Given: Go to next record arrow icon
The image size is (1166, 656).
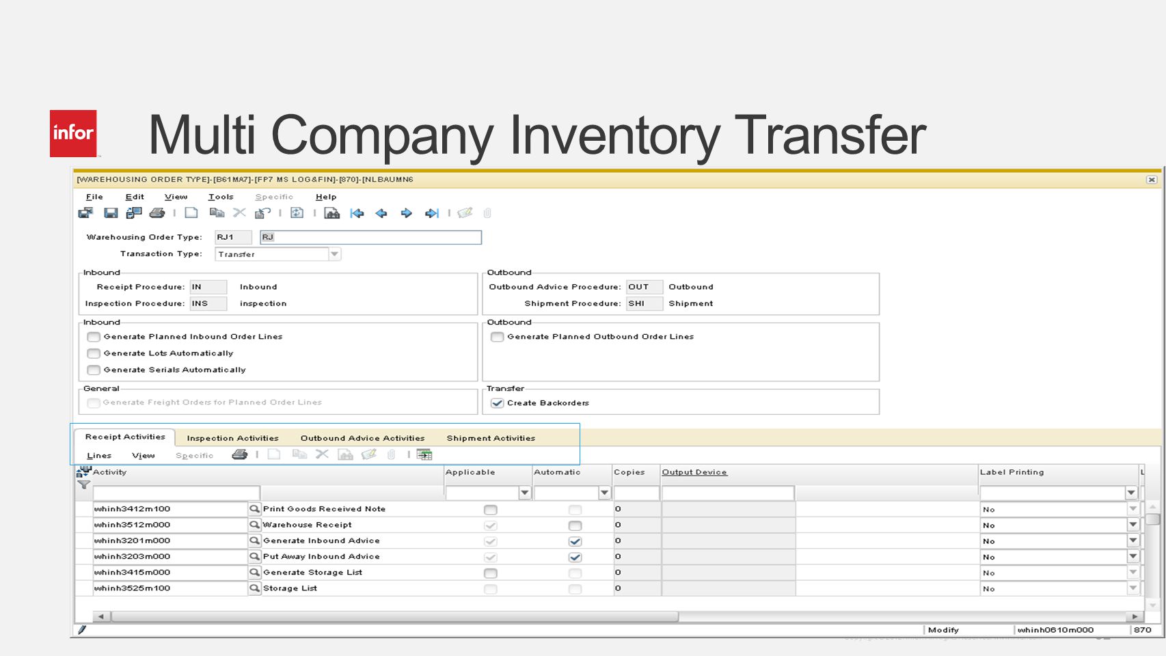Looking at the screenshot, I should click(x=406, y=213).
